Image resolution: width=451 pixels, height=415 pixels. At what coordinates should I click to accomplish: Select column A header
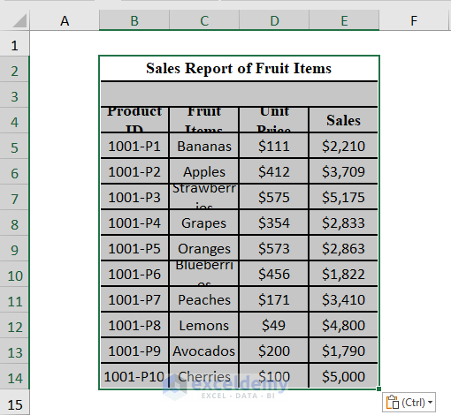click(x=65, y=20)
